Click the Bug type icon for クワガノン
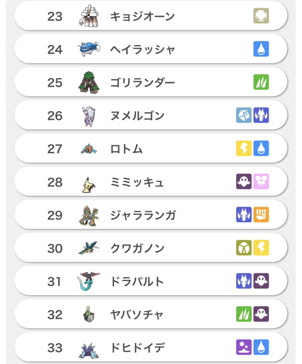Screen dimensions: 302x364 (244, 248)
